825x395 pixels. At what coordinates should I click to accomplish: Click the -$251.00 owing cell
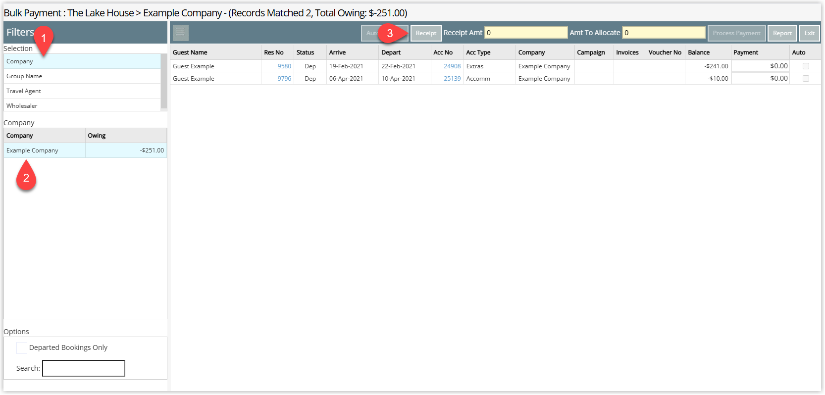(x=126, y=150)
